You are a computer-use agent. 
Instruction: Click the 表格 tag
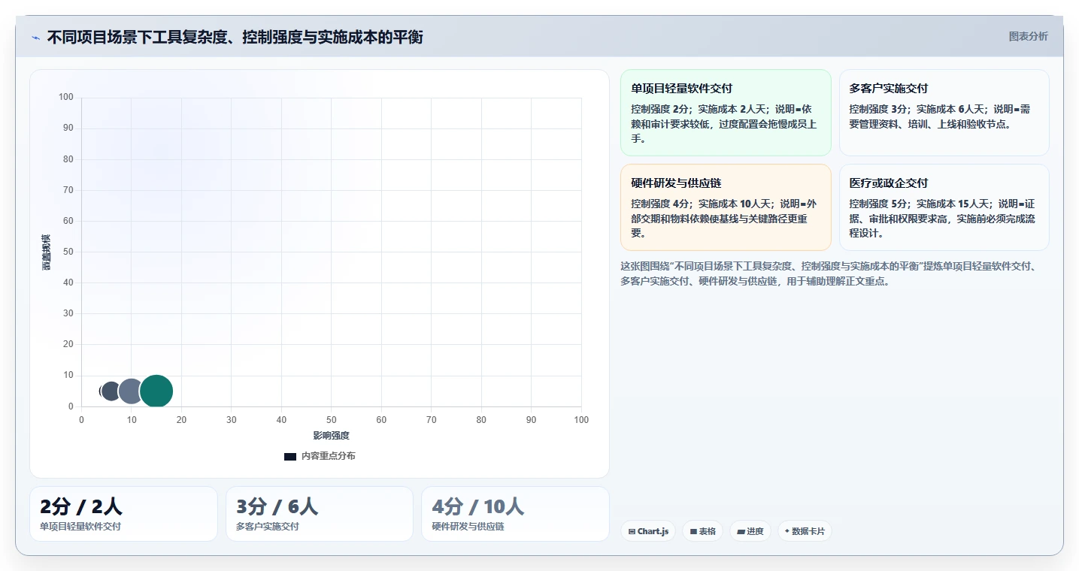click(x=703, y=531)
